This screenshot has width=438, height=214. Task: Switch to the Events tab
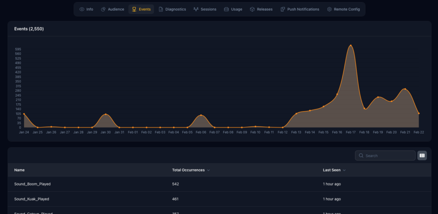[x=141, y=9]
